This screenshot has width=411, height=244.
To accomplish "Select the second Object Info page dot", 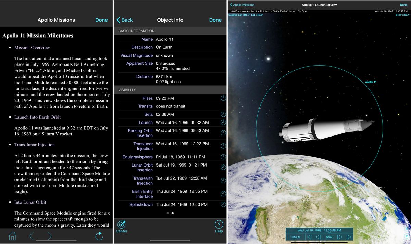I will pyautogui.click(x=172, y=213).
